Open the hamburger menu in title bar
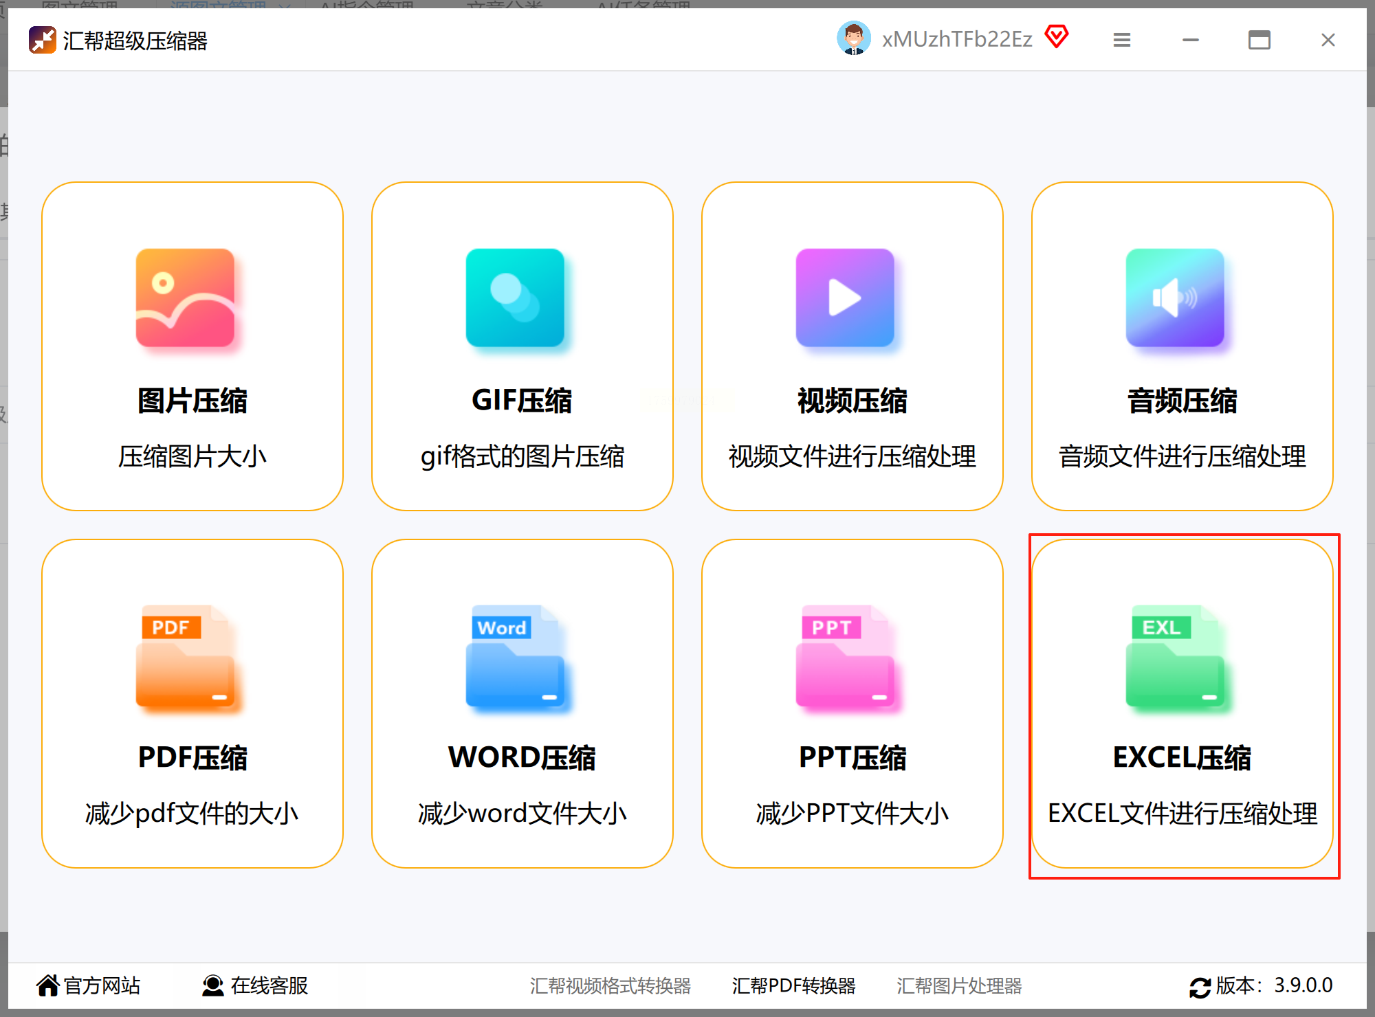Image resolution: width=1375 pixels, height=1017 pixels. (1122, 40)
